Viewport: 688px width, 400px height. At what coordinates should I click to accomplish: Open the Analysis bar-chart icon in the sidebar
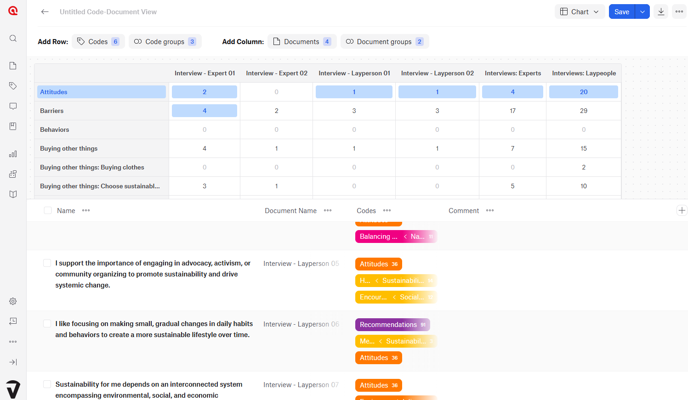pos(13,154)
